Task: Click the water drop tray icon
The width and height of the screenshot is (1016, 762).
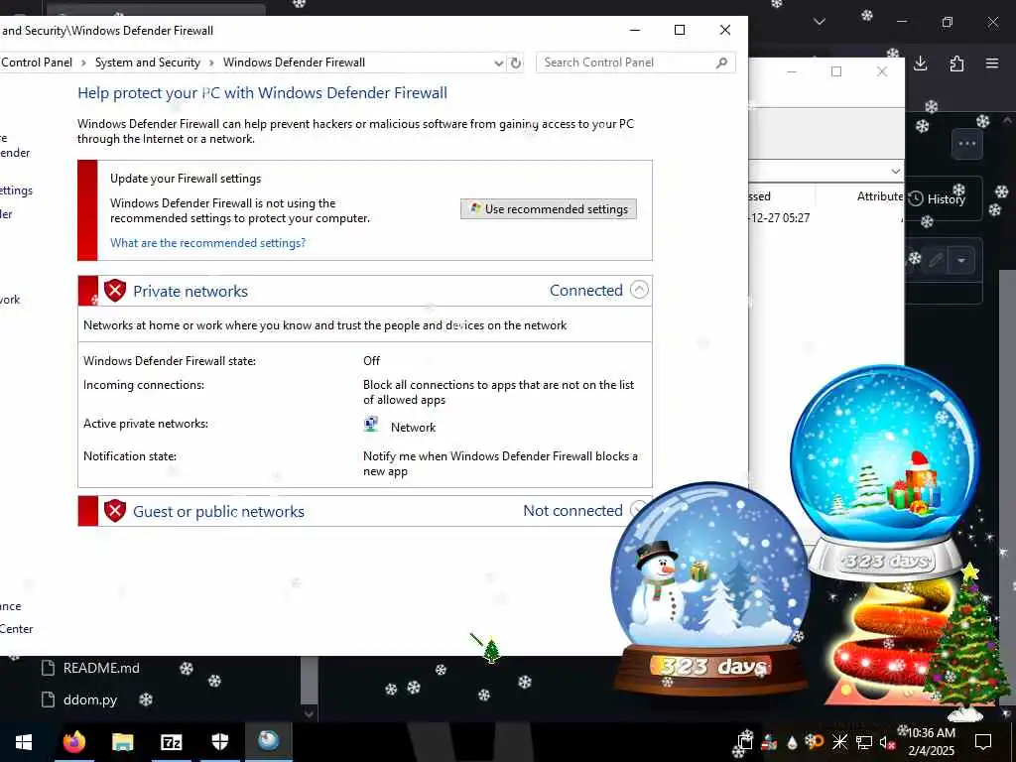Action: 792,742
